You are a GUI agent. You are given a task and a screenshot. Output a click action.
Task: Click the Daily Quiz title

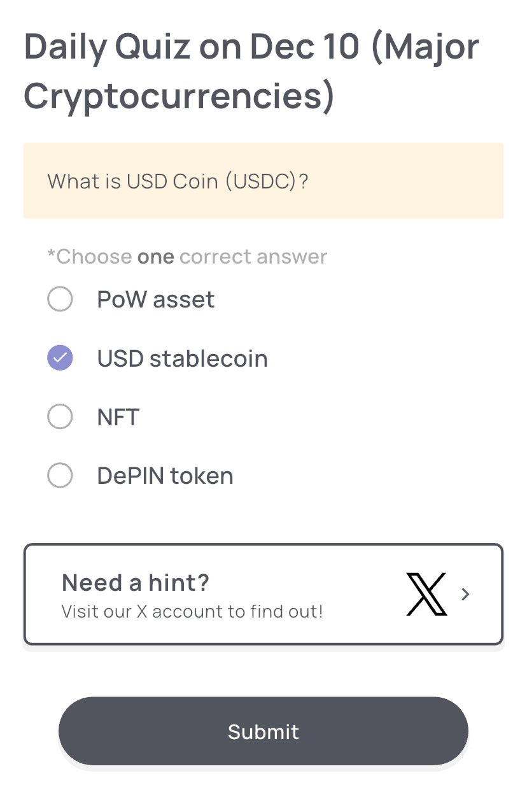point(251,70)
